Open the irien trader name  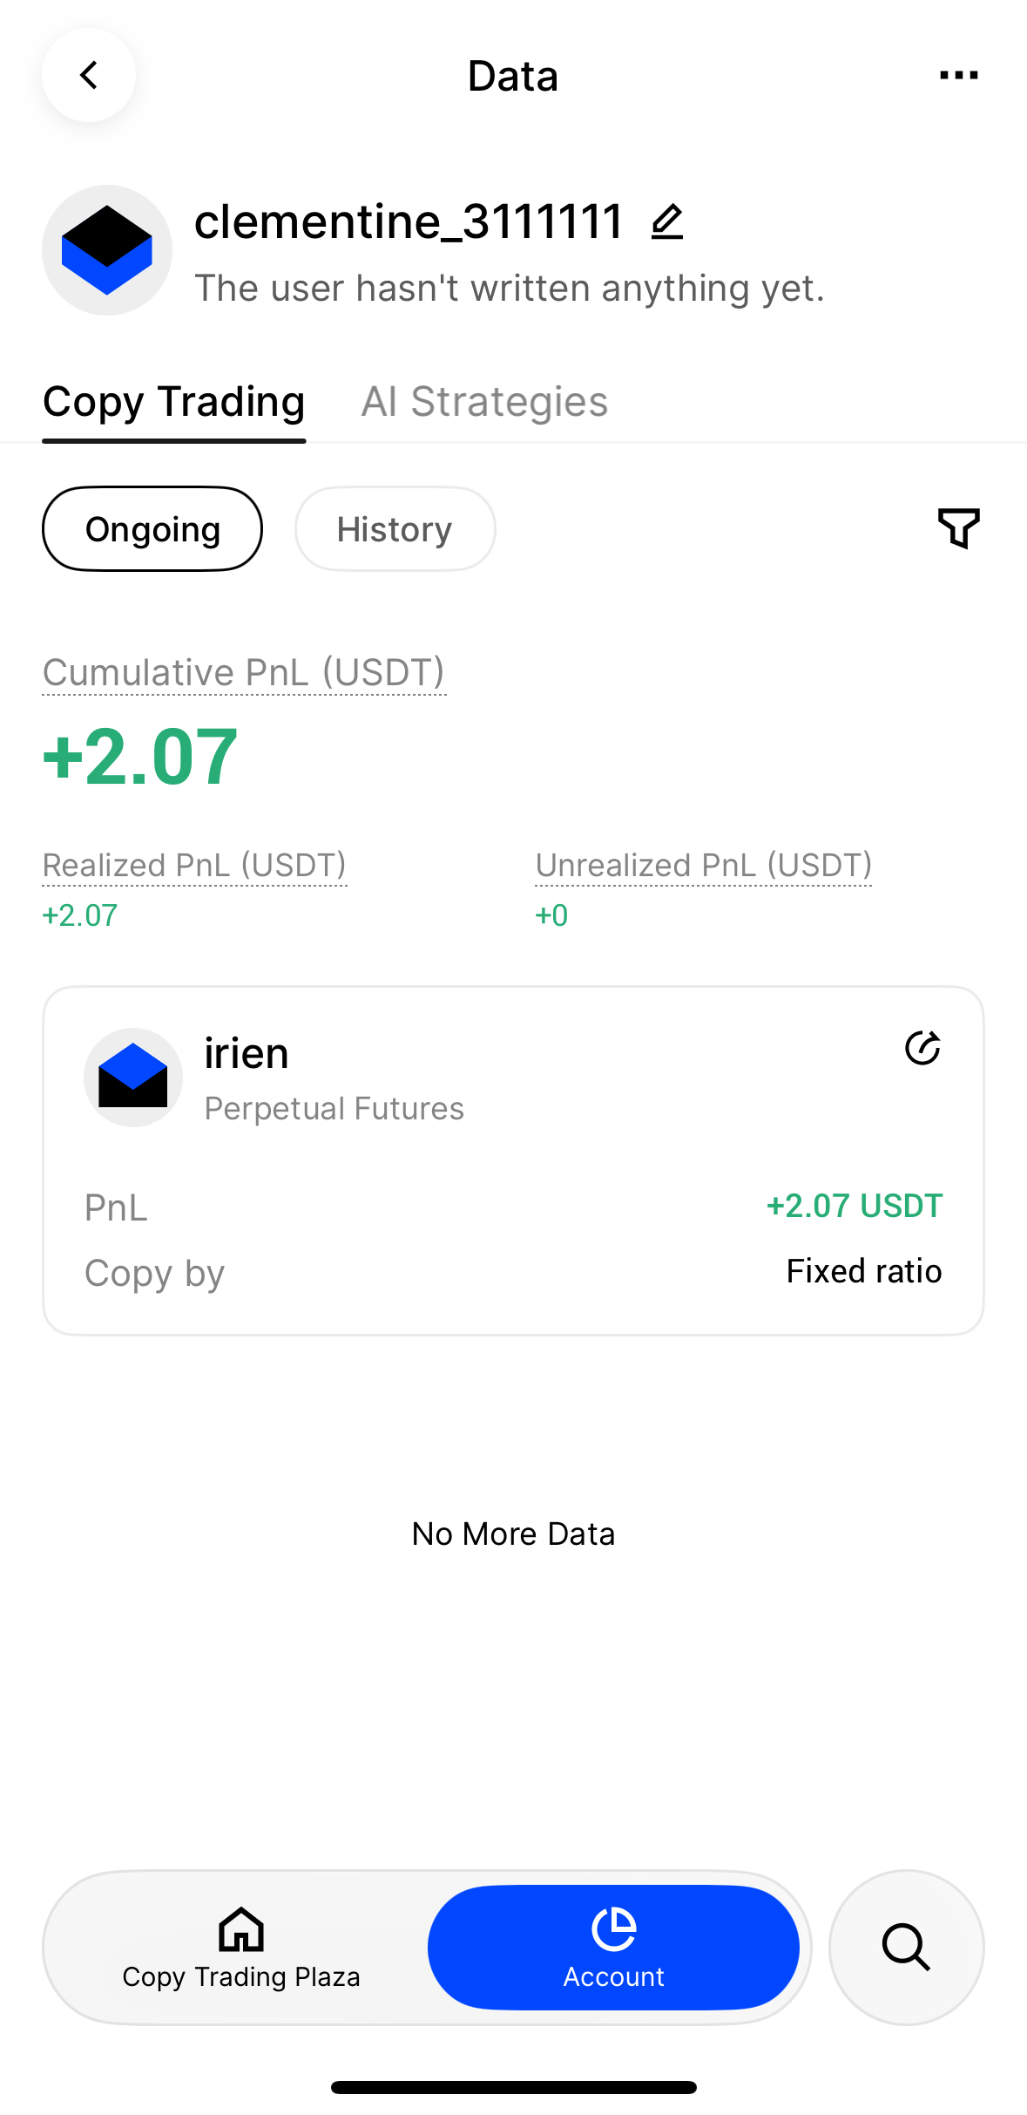(247, 1053)
